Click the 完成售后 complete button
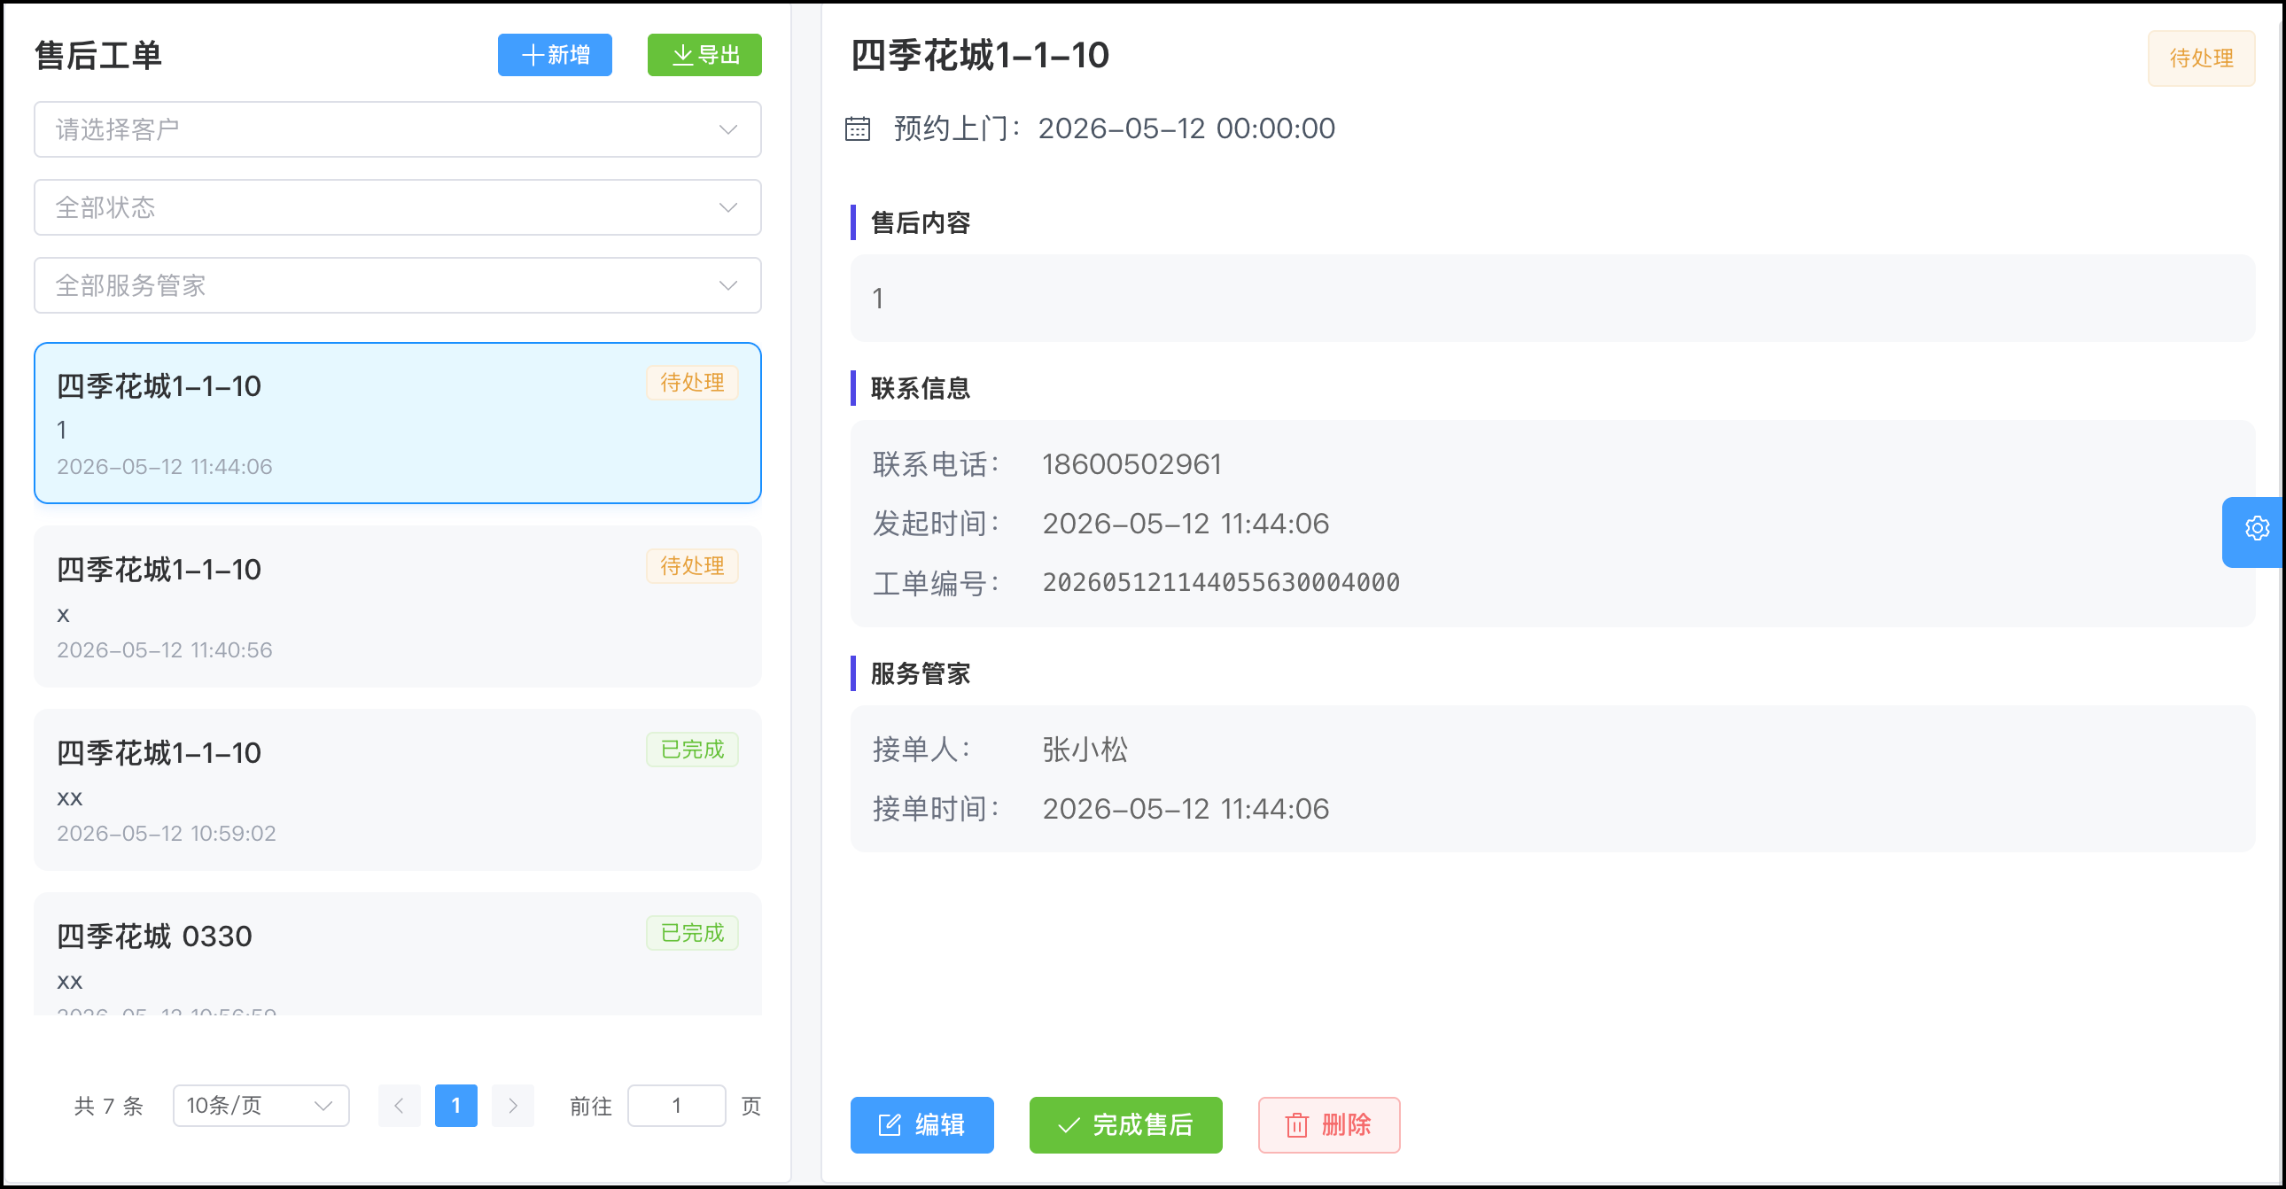This screenshot has width=2286, height=1189. pyautogui.click(x=1125, y=1125)
